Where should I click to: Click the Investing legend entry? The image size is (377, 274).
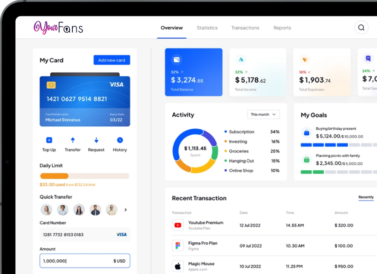point(252,142)
